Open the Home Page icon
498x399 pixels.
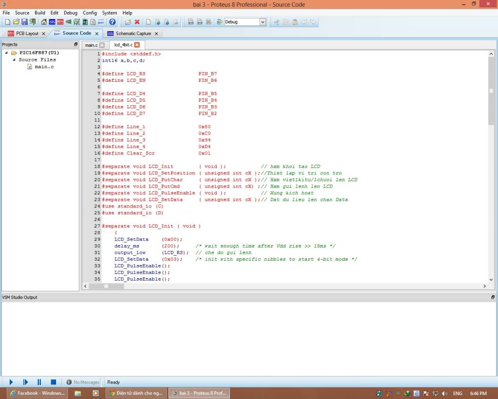(x=44, y=22)
